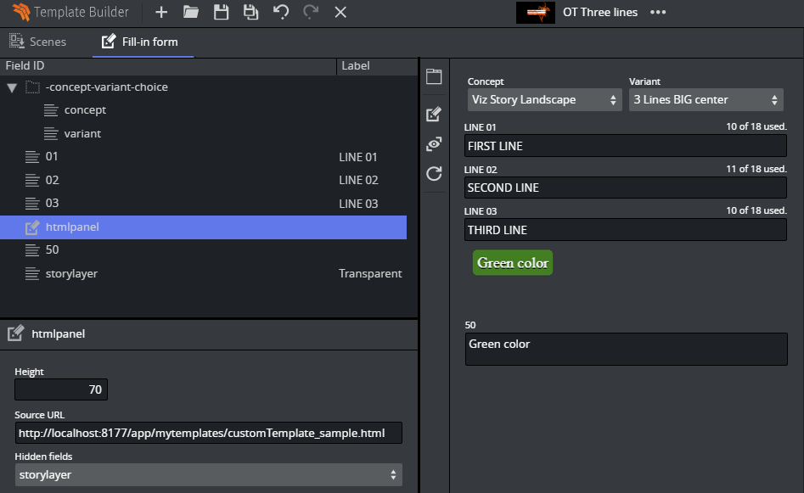Viewport: 804px width, 493px height.
Task: Open the three-dot menu beside OT Three lines
Action: (x=658, y=12)
